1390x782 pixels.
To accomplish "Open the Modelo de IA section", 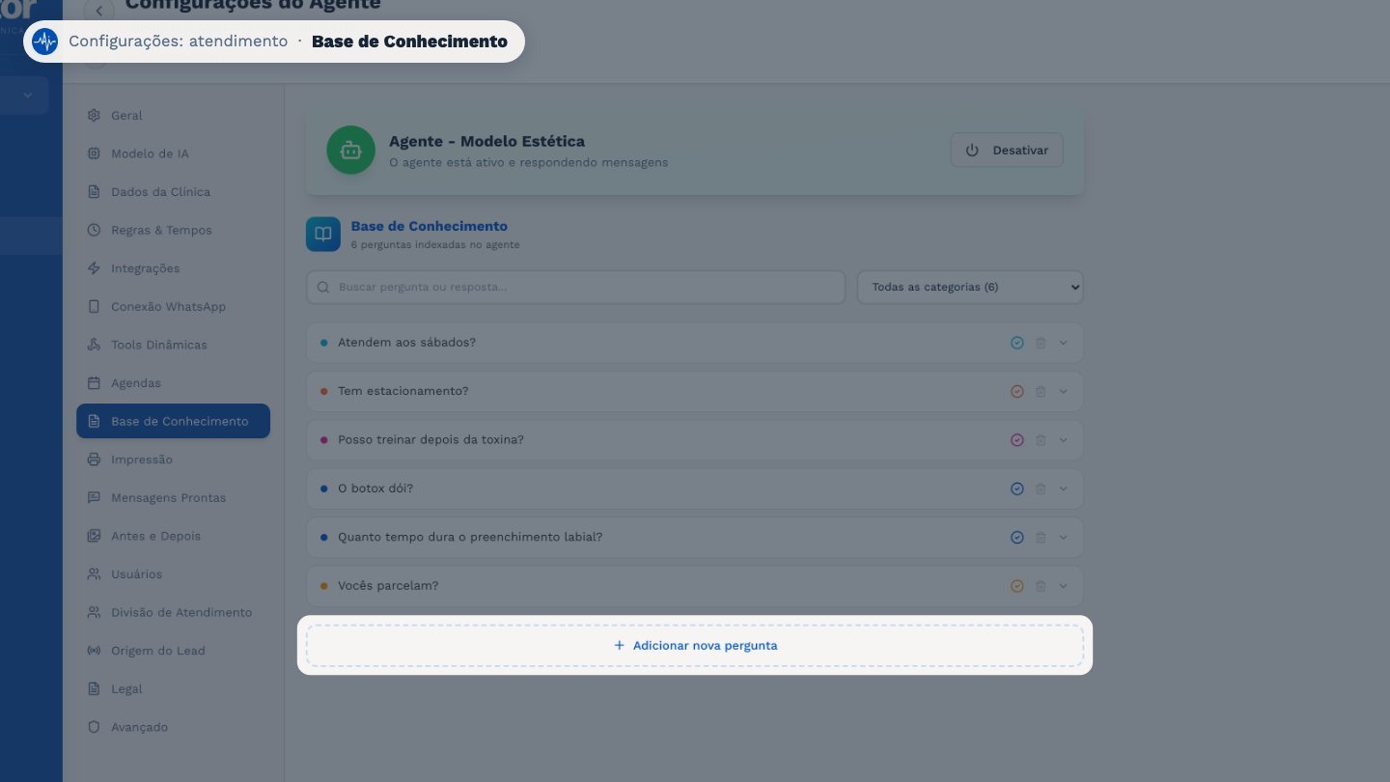I will 174,154.
